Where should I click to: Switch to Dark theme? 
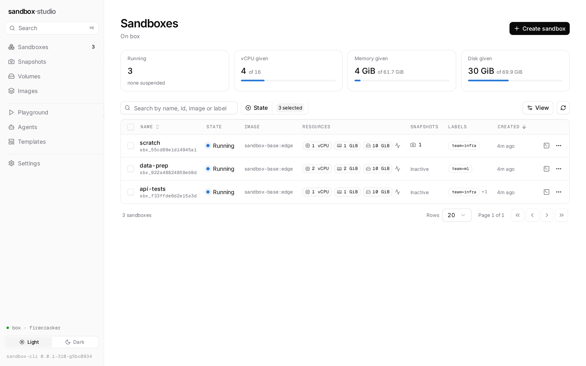click(x=75, y=342)
